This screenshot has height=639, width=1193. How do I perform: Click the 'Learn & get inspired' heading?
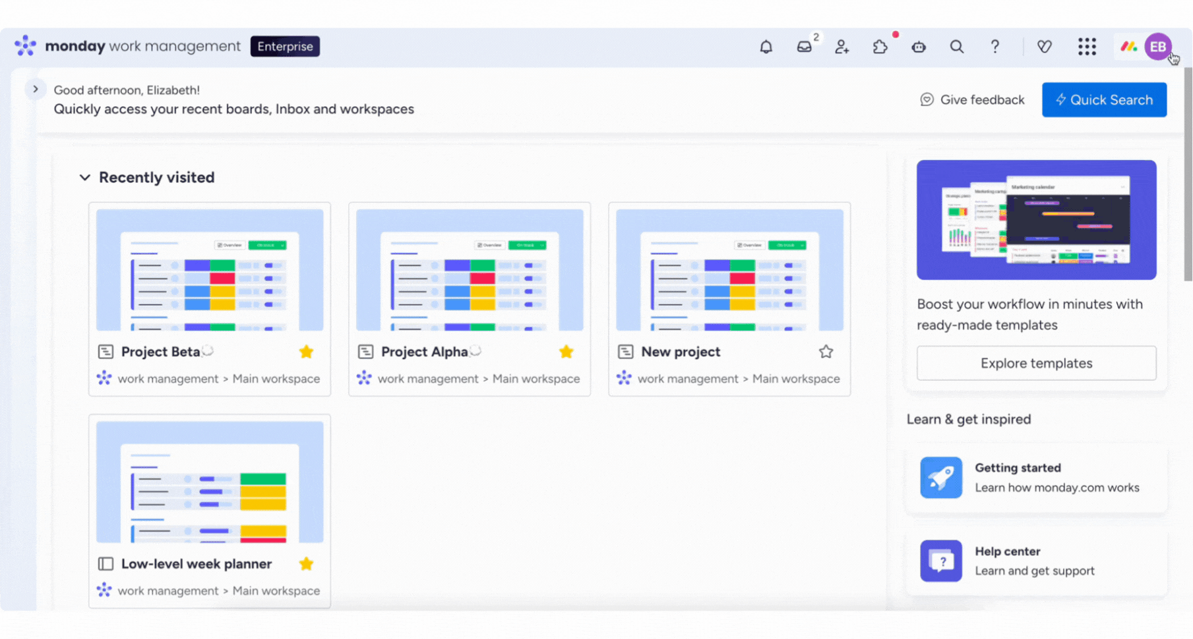(969, 419)
